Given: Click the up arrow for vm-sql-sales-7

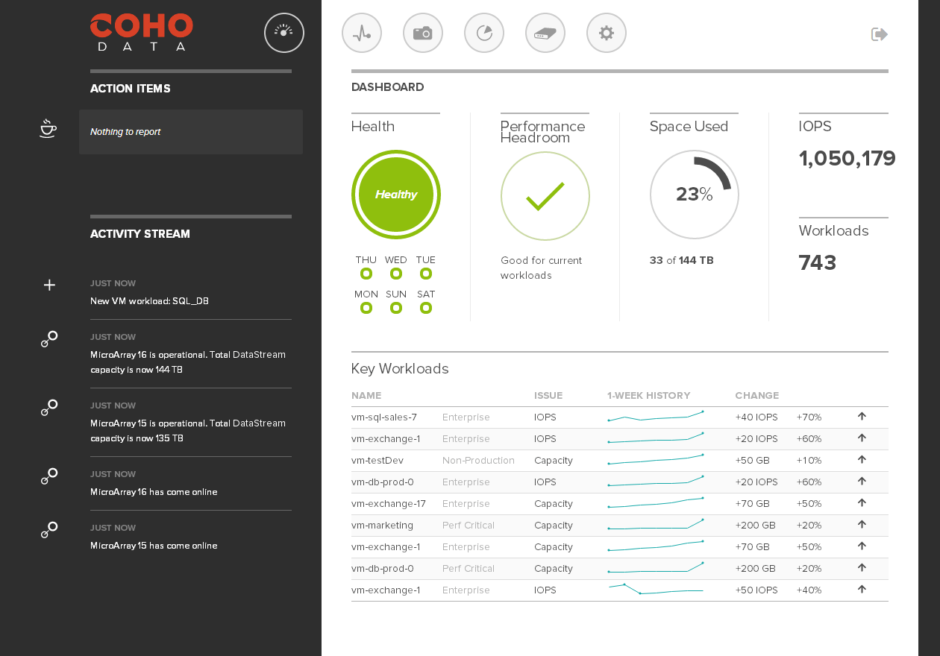Looking at the screenshot, I should 862,417.
